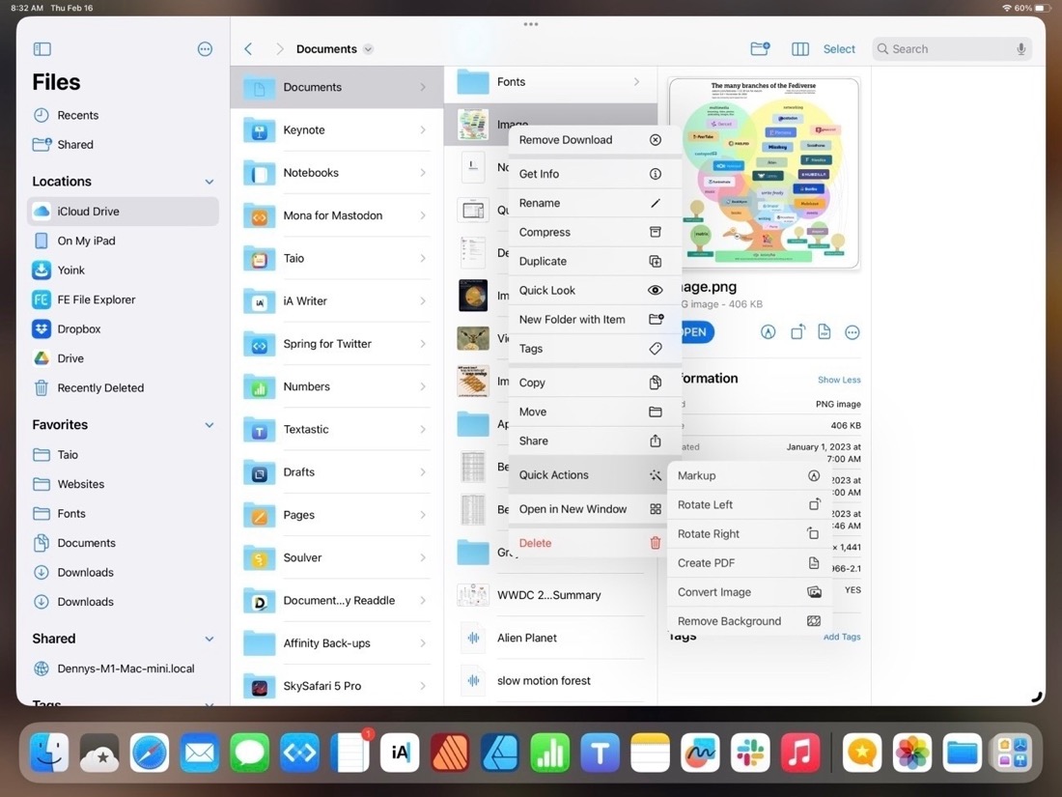Open the Markup tool in the preview pane
1062x797 pixels.
pos(768,331)
